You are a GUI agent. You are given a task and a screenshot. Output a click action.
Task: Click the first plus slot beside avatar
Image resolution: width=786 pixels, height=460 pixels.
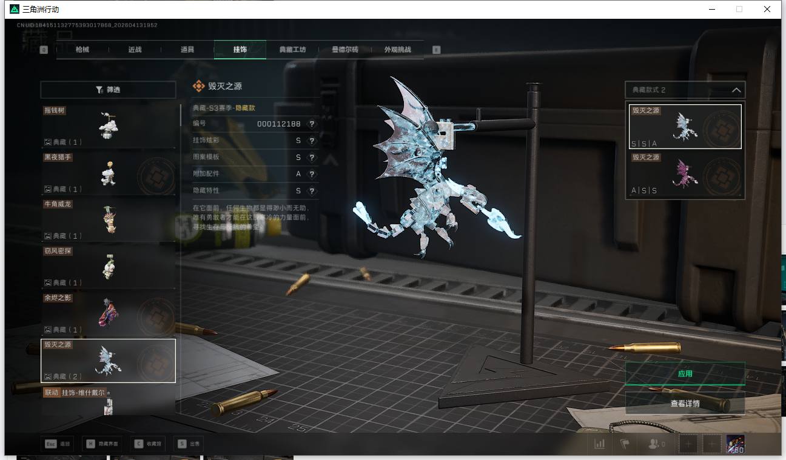[x=688, y=444]
